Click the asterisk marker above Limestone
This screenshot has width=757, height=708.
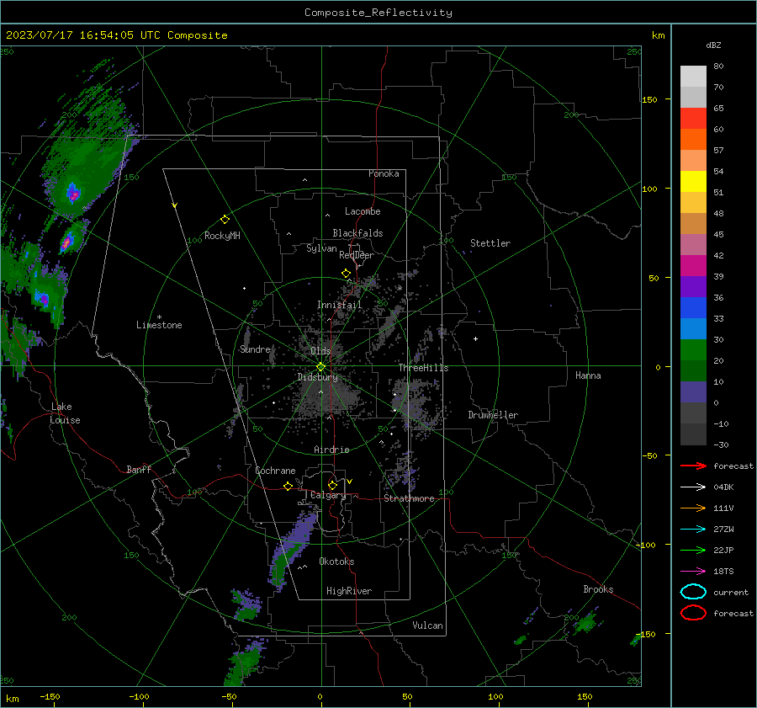[x=159, y=317]
